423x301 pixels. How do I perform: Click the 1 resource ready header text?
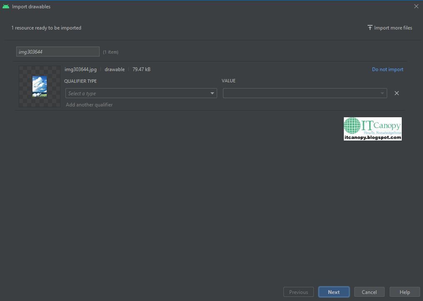coord(46,28)
